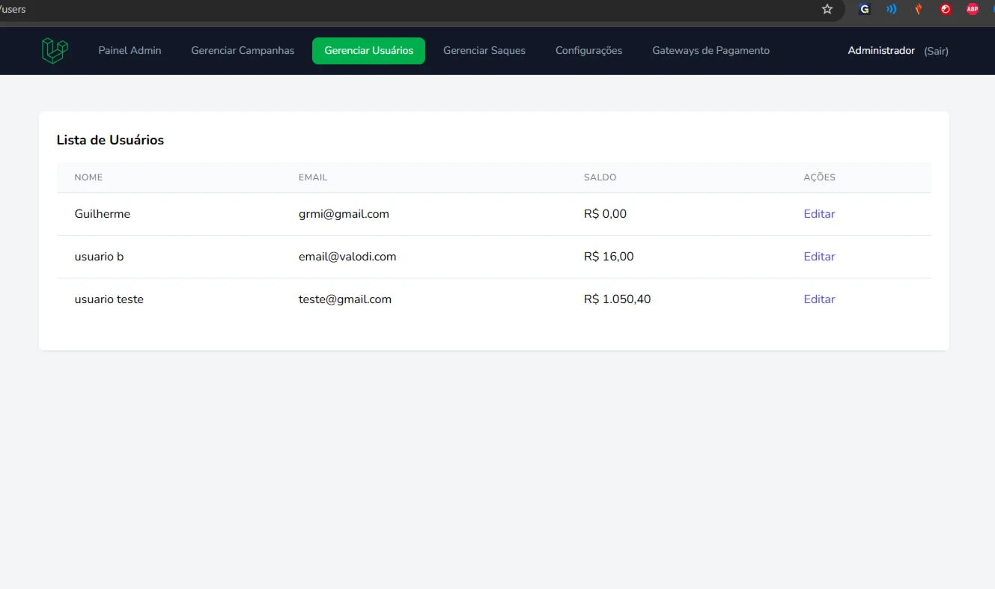Click the teste@gmail.com email cell
Image resolution: width=995 pixels, height=589 pixels.
pos(345,299)
